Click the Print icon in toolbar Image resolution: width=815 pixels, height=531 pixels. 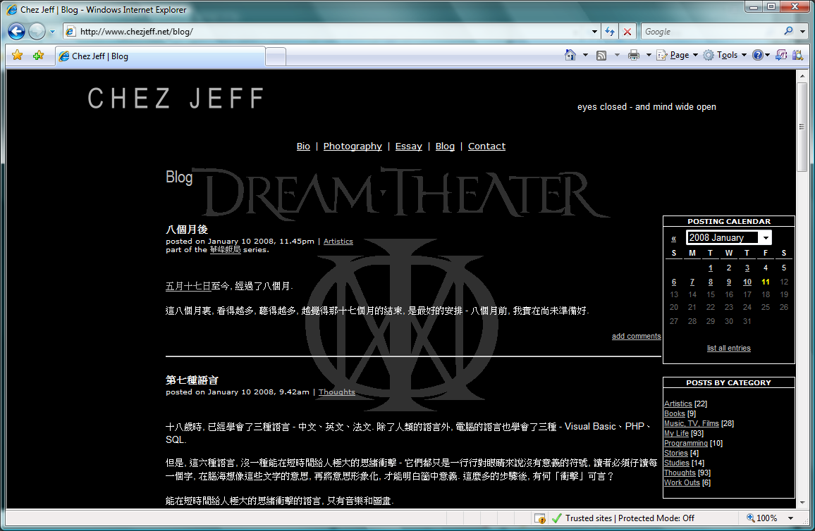(x=634, y=55)
